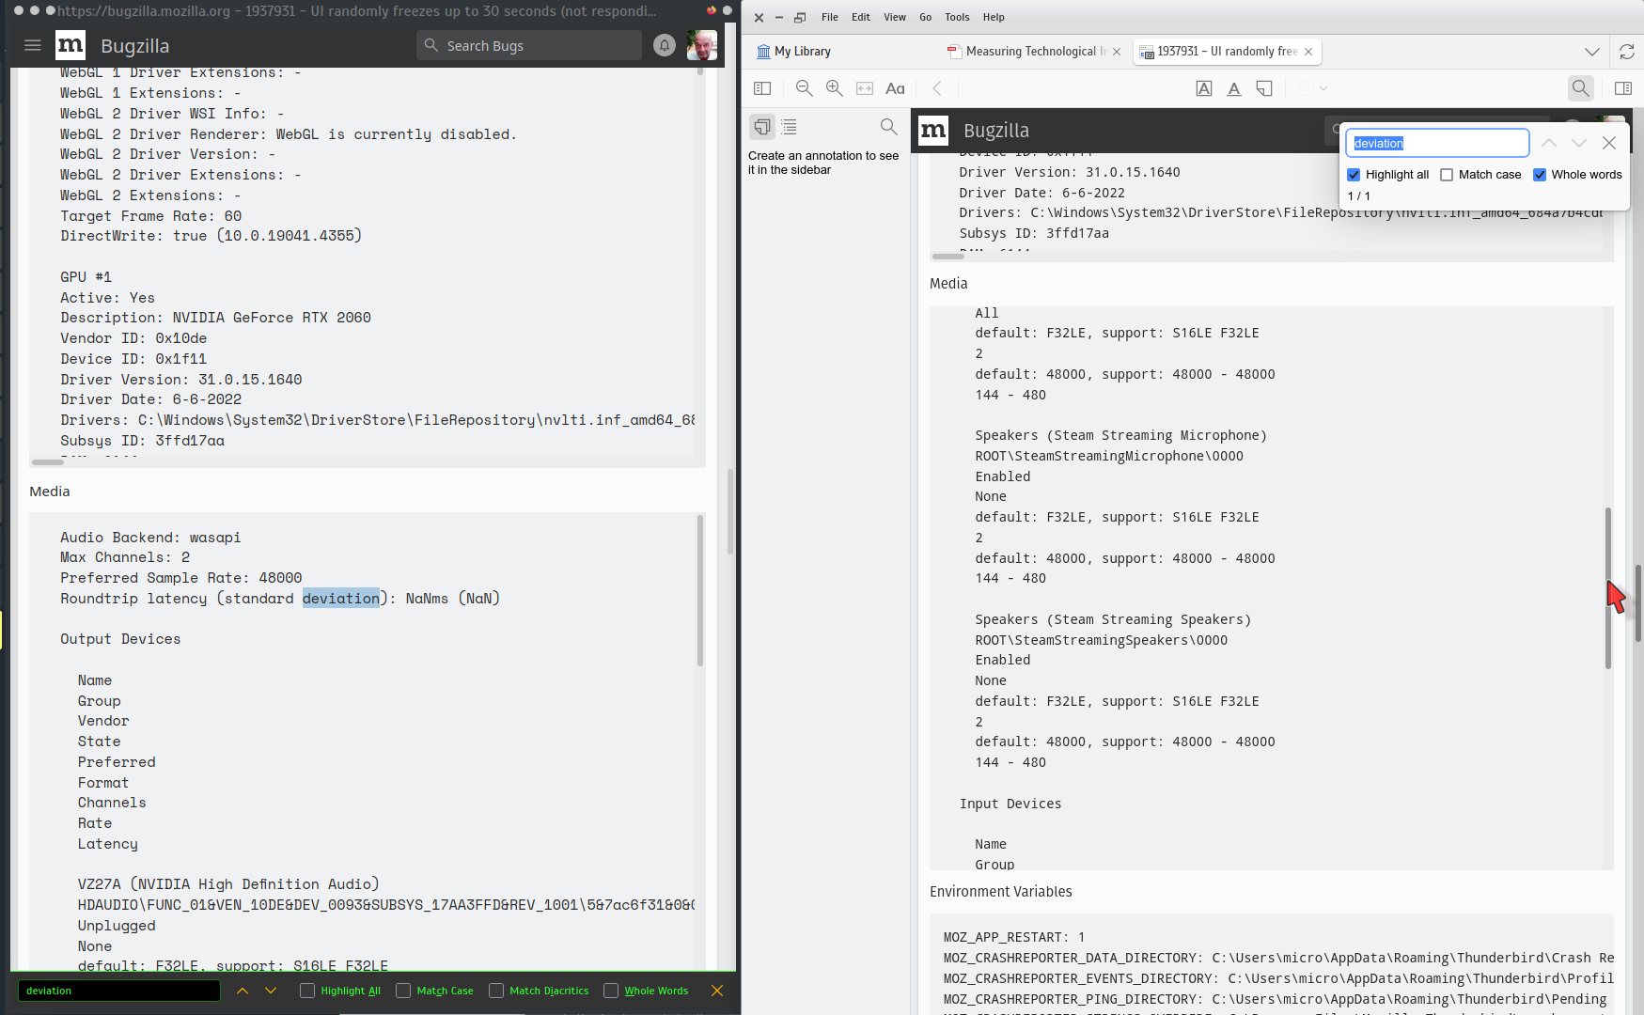Zoom in within the Zotero reader
The width and height of the screenshot is (1644, 1015).
834,88
